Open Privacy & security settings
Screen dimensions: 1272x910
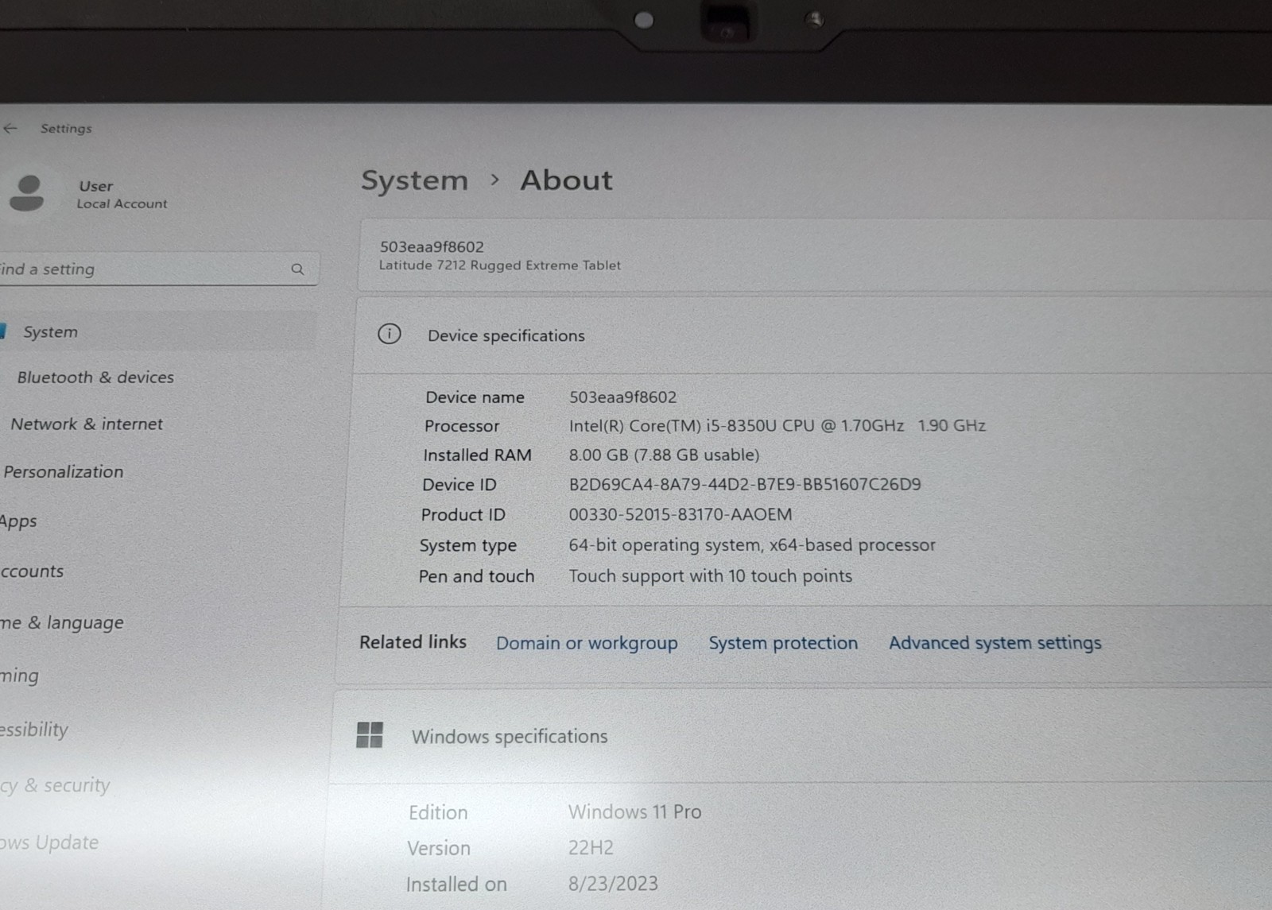point(55,786)
